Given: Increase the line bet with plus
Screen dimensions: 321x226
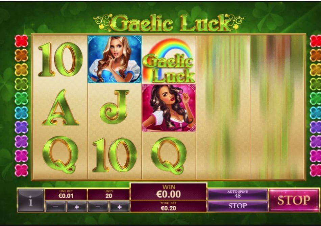Looking at the screenshot, I should (x=77, y=206).
